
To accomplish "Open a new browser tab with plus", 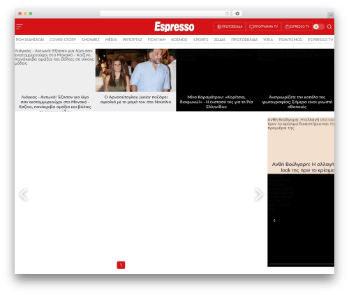I will point(331,15).
